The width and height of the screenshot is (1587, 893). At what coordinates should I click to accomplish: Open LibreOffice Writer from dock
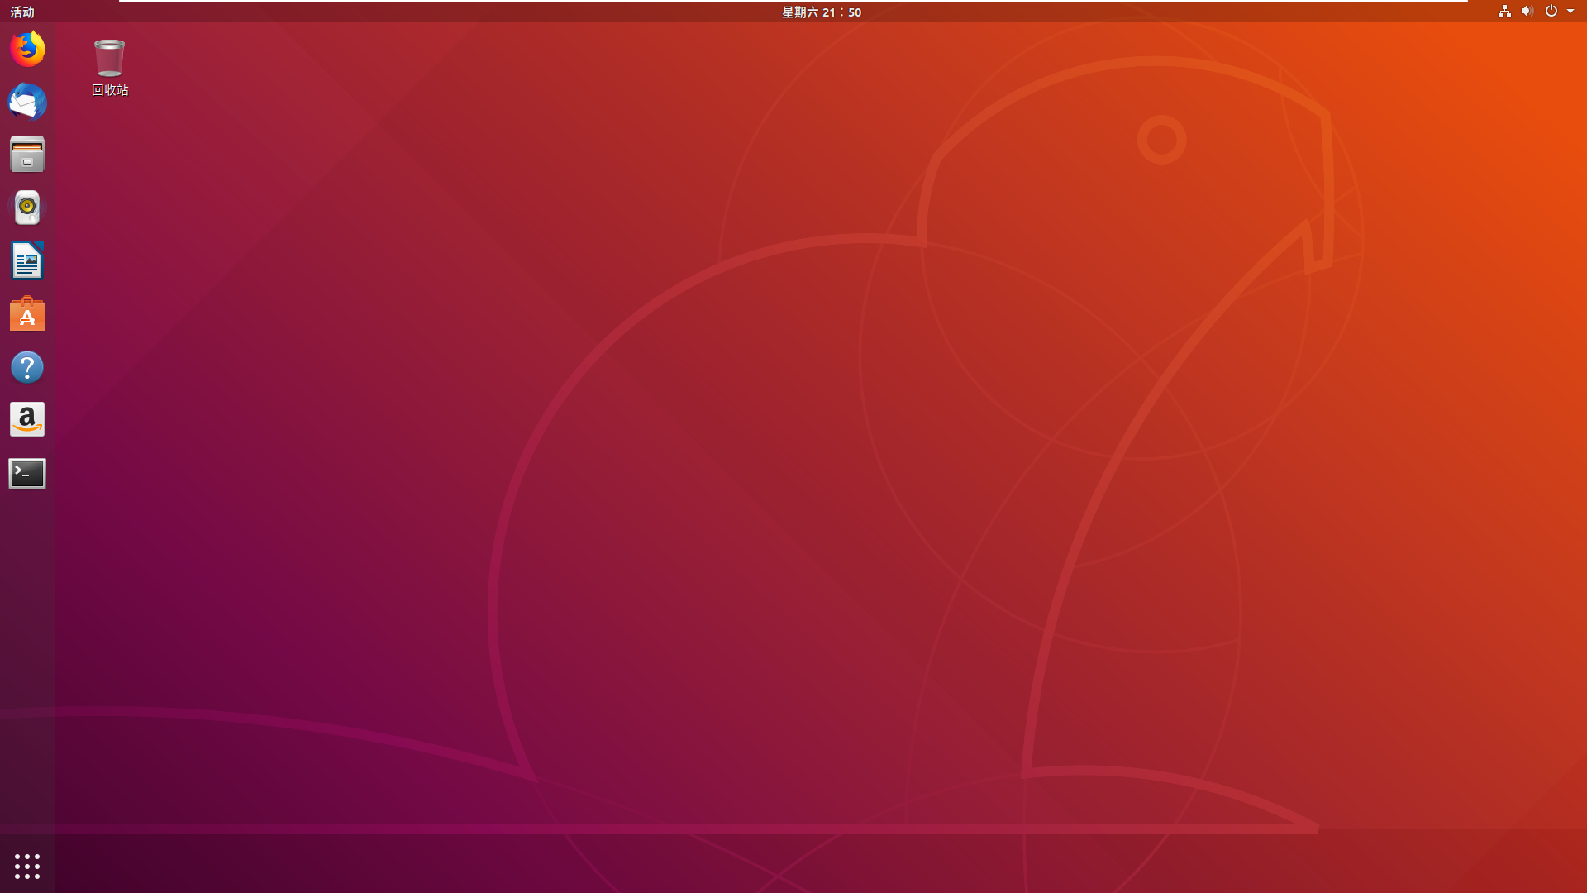(x=27, y=261)
